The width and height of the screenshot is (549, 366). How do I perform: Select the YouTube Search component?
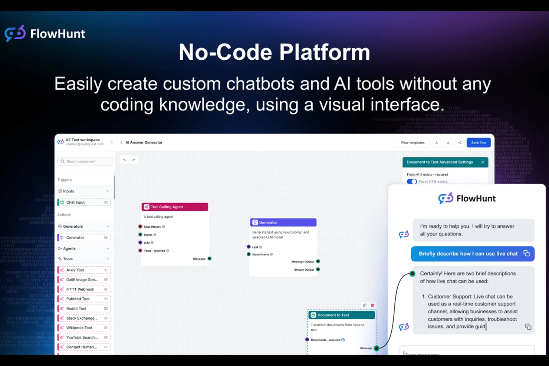click(84, 337)
